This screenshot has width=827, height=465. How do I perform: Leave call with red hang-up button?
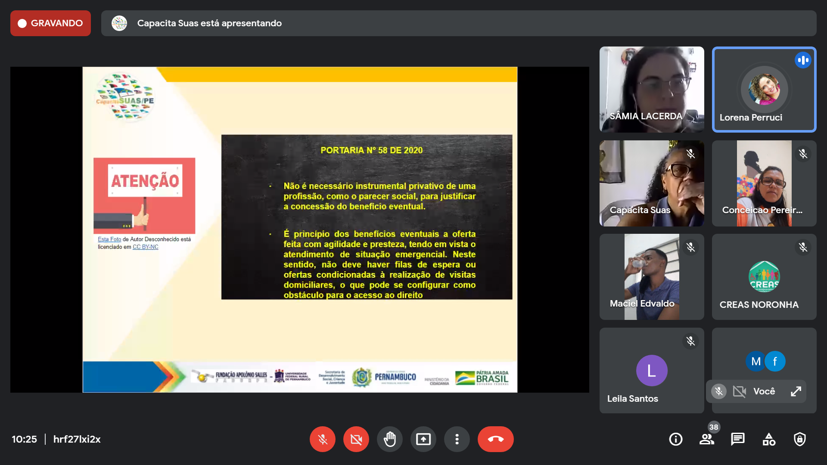point(495,439)
